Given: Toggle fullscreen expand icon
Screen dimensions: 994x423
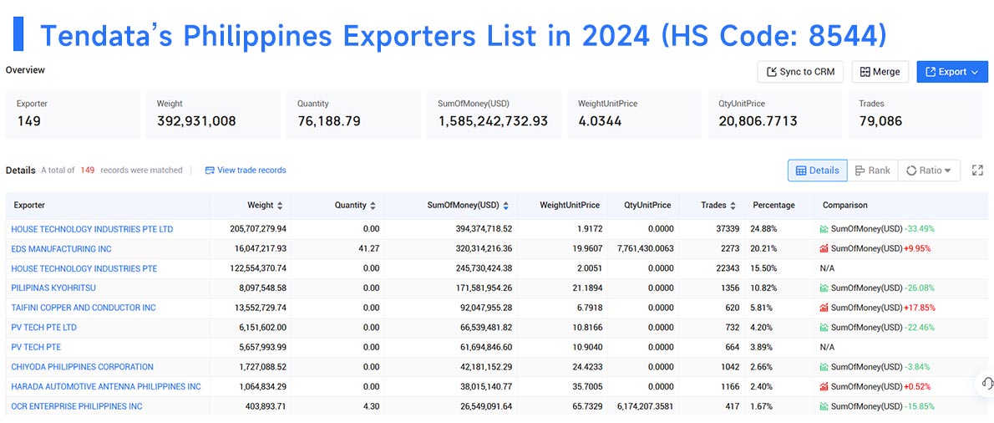Looking at the screenshot, I should pos(977,170).
